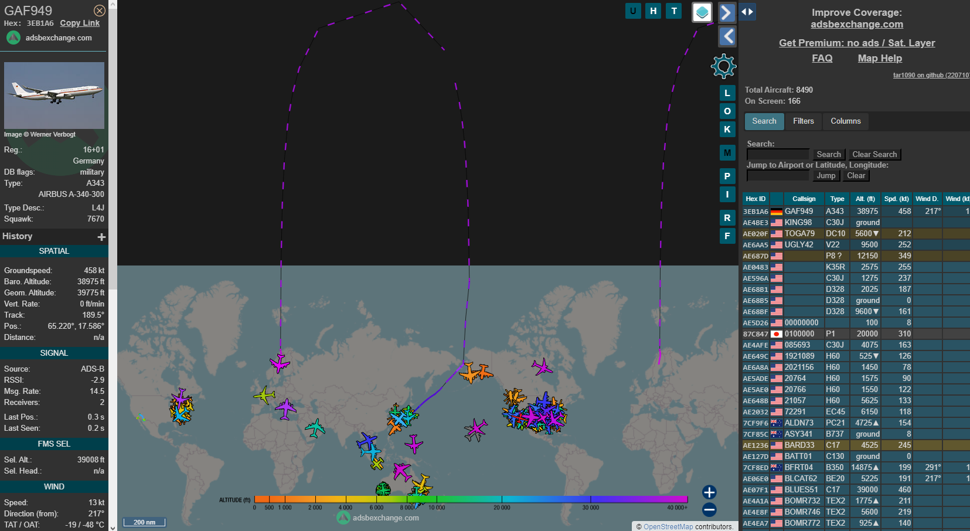Screen dimensions: 970x531
Task: Toggle the double-arrow sidebar width button
Action: (747, 12)
